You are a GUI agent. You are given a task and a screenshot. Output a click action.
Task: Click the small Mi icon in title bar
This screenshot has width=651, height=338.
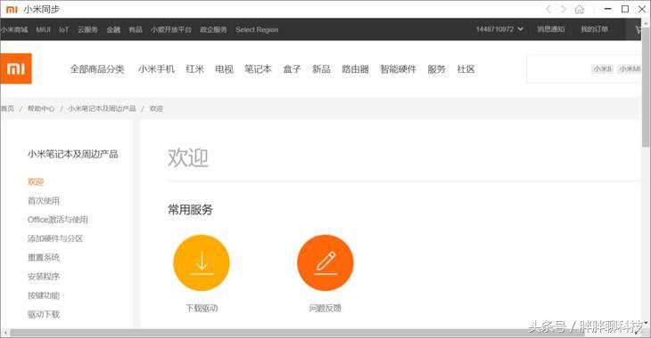coord(12,9)
